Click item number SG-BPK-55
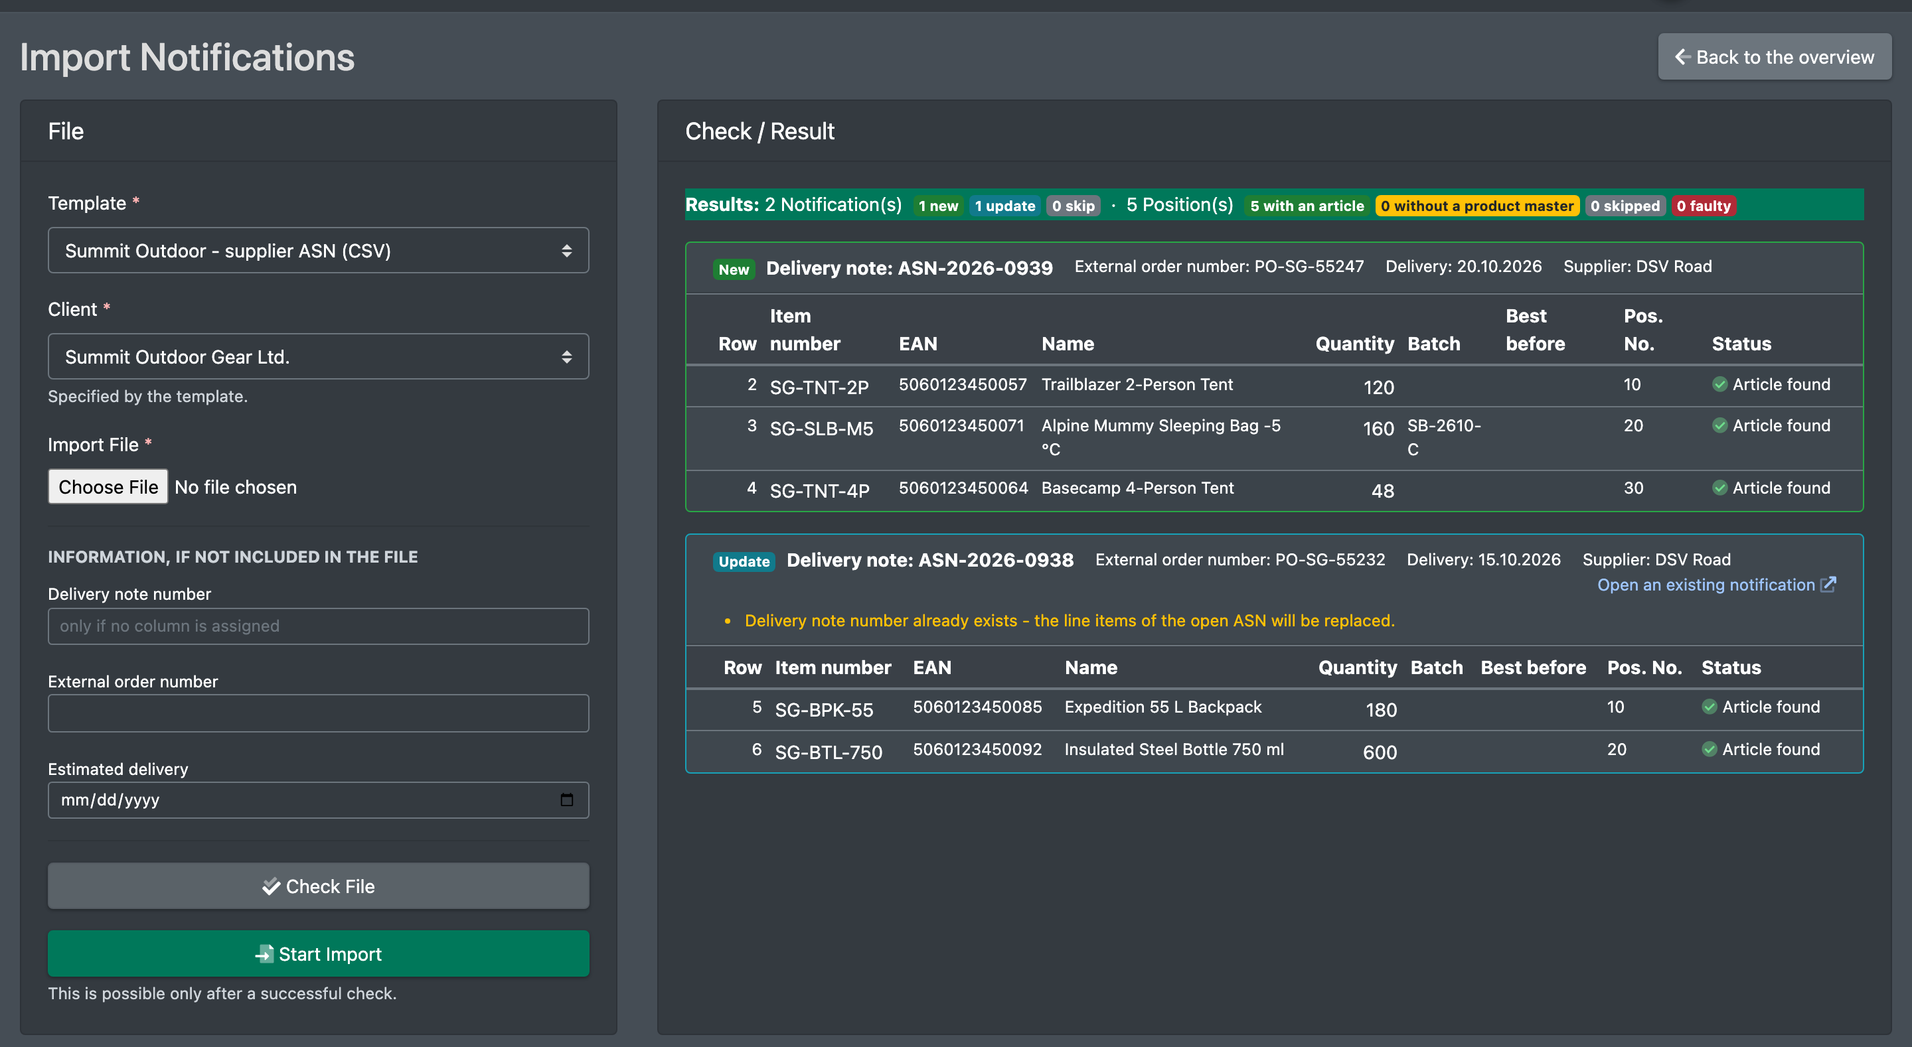The height and width of the screenshot is (1047, 1912). 824,710
